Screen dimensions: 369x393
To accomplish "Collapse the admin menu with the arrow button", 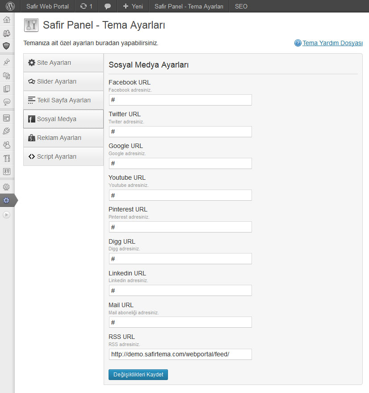I will [x=7, y=215].
